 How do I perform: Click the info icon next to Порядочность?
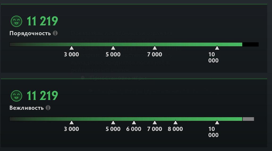55,33
